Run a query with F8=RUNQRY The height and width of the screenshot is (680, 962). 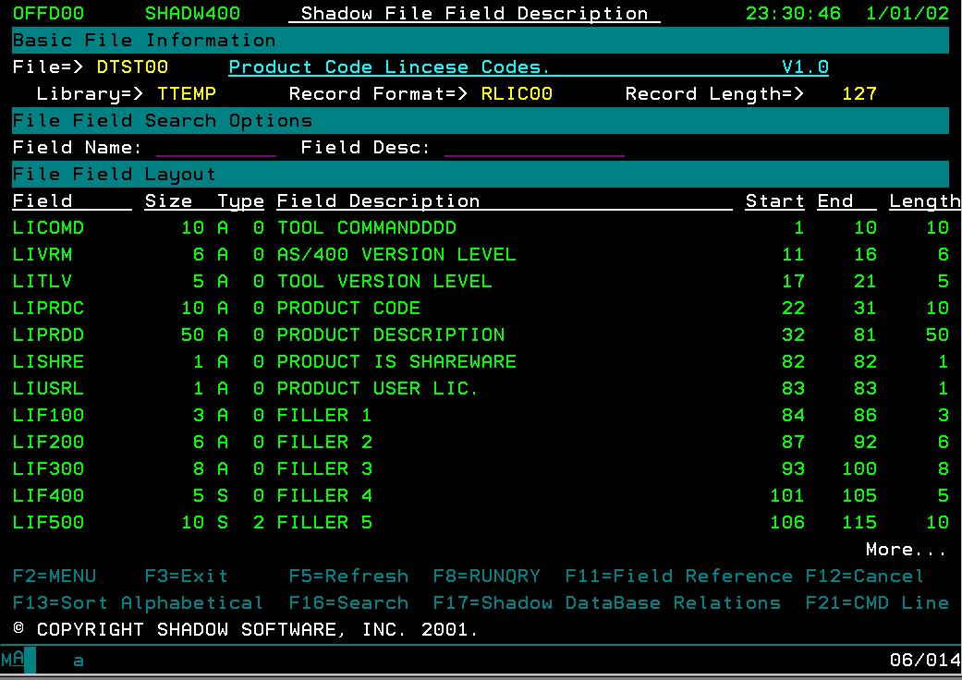coord(486,577)
